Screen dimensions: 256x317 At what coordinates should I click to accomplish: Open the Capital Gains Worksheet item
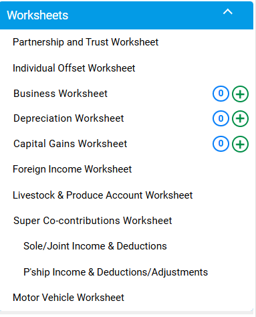(70, 144)
